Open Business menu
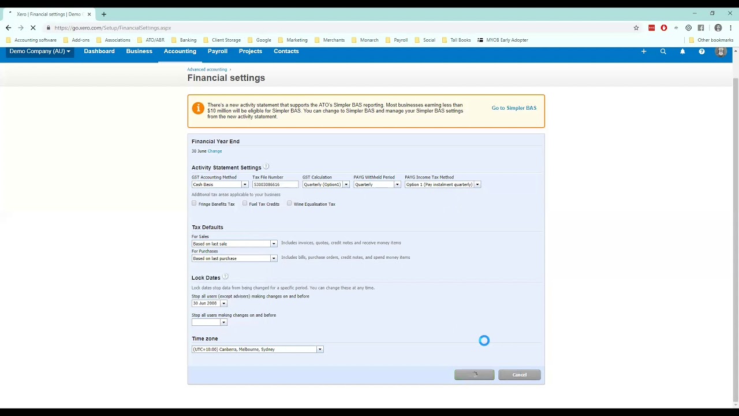The width and height of the screenshot is (739, 416). (x=139, y=51)
